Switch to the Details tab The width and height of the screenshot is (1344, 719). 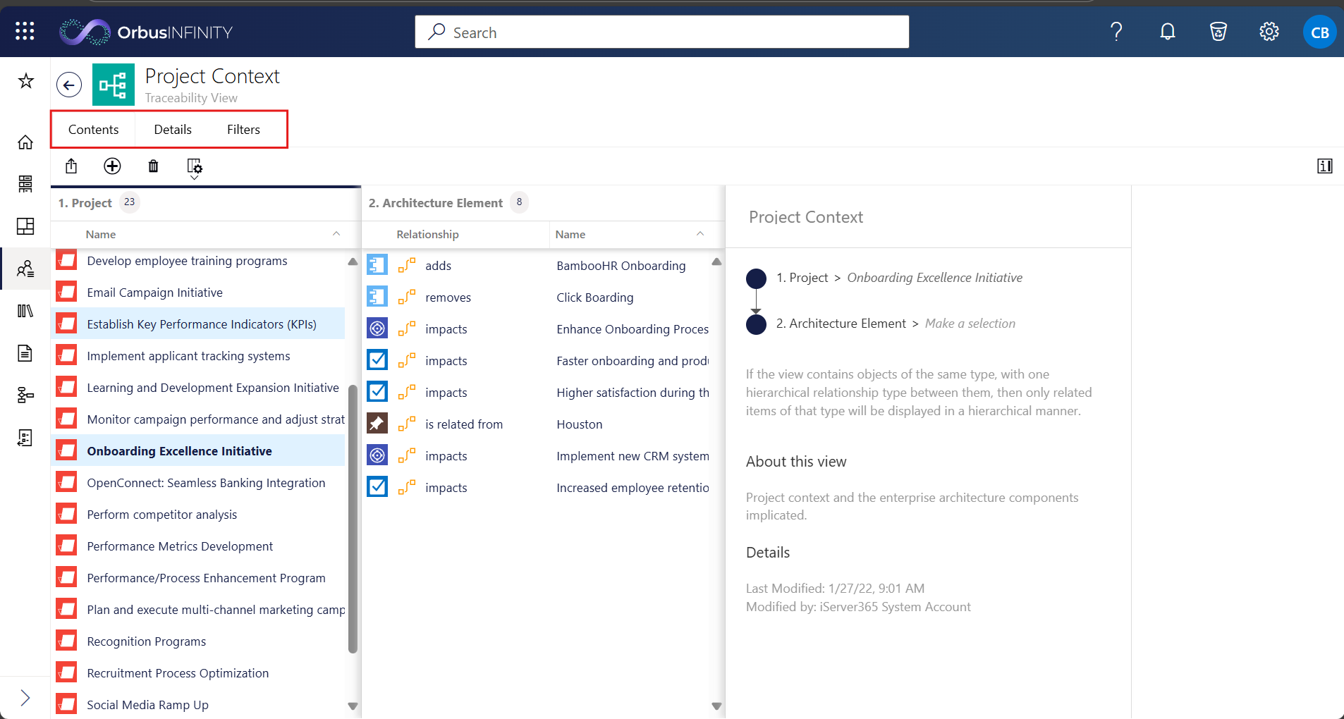[x=173, y=130]
